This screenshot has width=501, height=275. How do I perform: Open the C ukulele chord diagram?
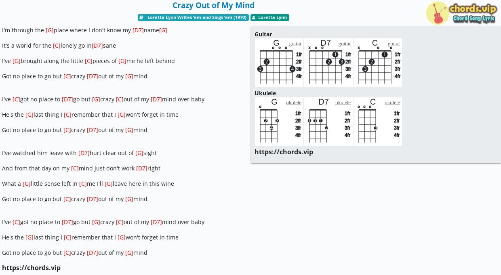(x=378, y=122)
